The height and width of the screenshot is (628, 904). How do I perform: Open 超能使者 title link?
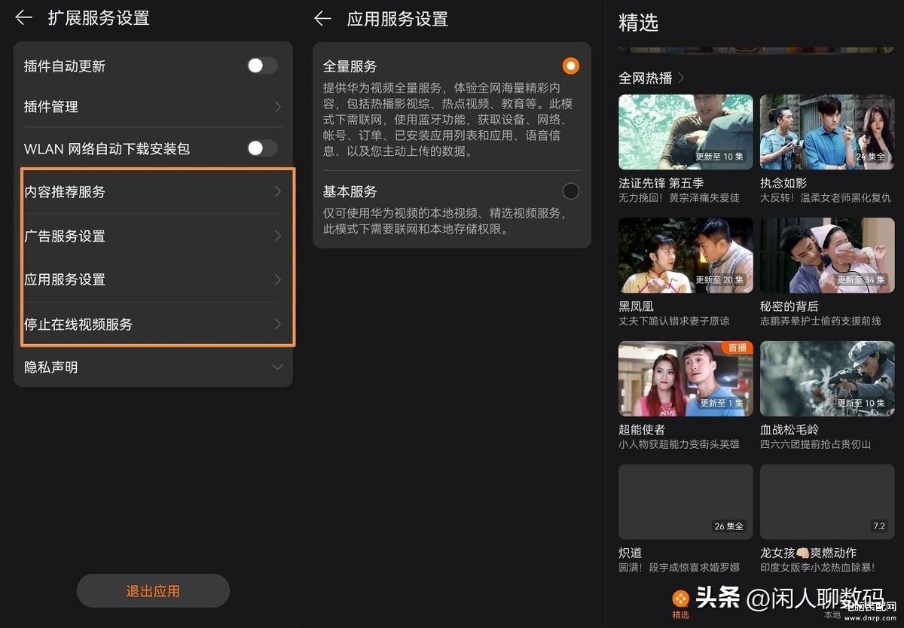pos(642,429)
